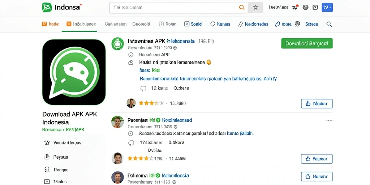Click the thumbs-up Neroar button
This screenshot has width=370, height=185.
tap(317, 104)
